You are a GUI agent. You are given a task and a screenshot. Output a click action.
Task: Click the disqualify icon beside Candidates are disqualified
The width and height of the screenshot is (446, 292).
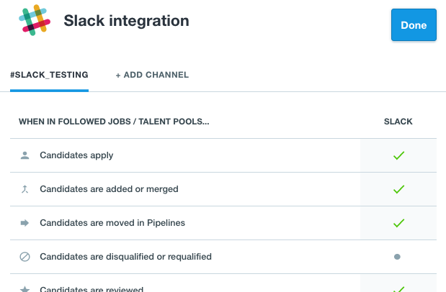(x=24, y=257)
